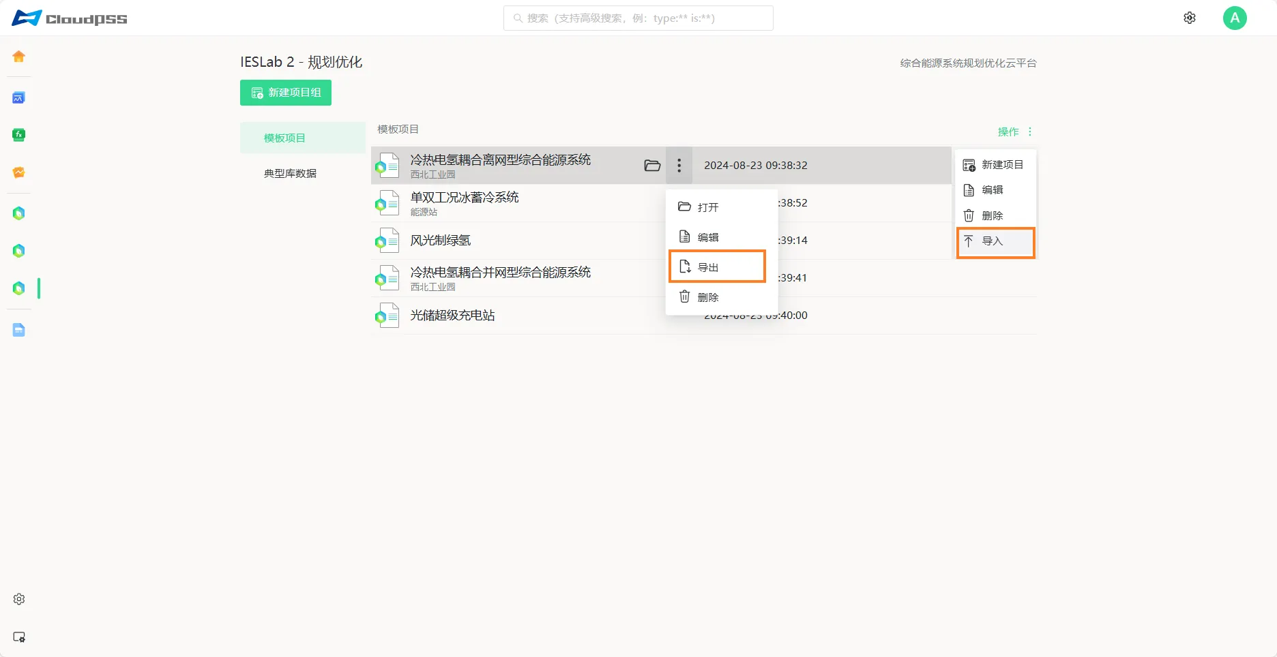Open project 风光制绿氢
The width and height of the screenshot is (1277, 657).
coord(441,240)
